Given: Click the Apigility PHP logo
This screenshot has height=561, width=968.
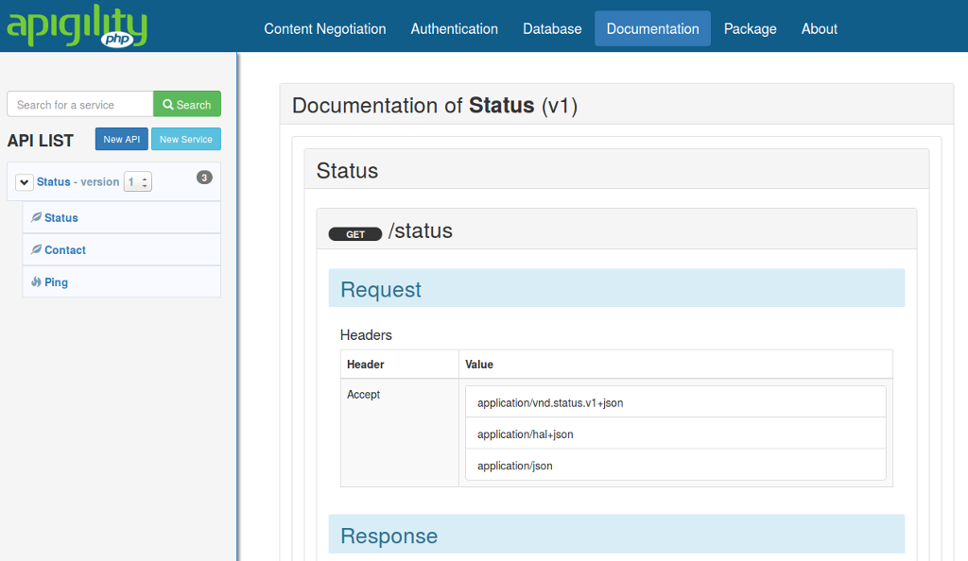Looking at the screenshot, I should click(77, 26).
